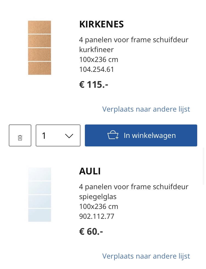206x269 pixels.
Task: Select the AULI product title
Action: (90, 171)
